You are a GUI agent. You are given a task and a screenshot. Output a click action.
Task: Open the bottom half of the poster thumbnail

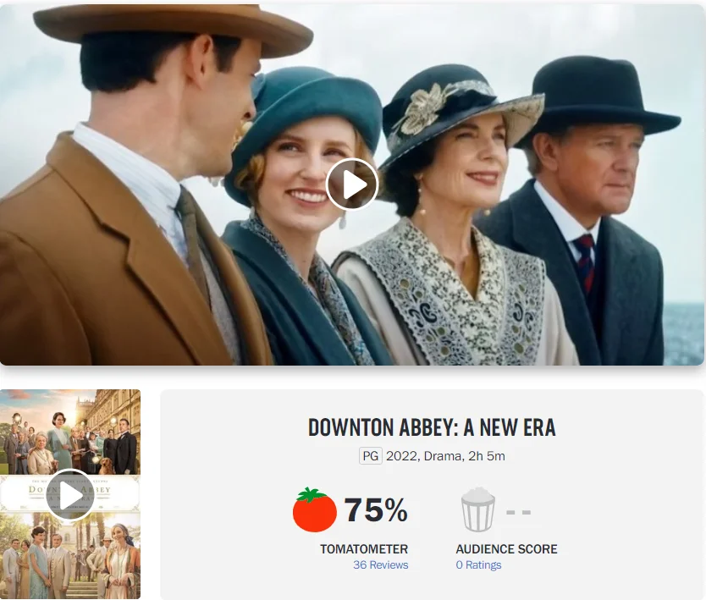70,555
